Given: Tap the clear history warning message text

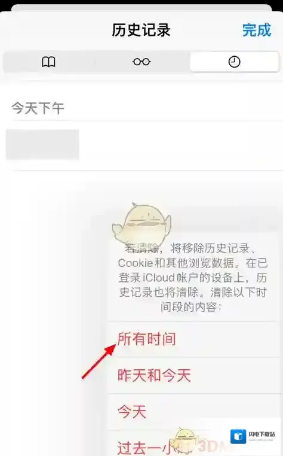Looking at the screenshot, I should 193,278.
